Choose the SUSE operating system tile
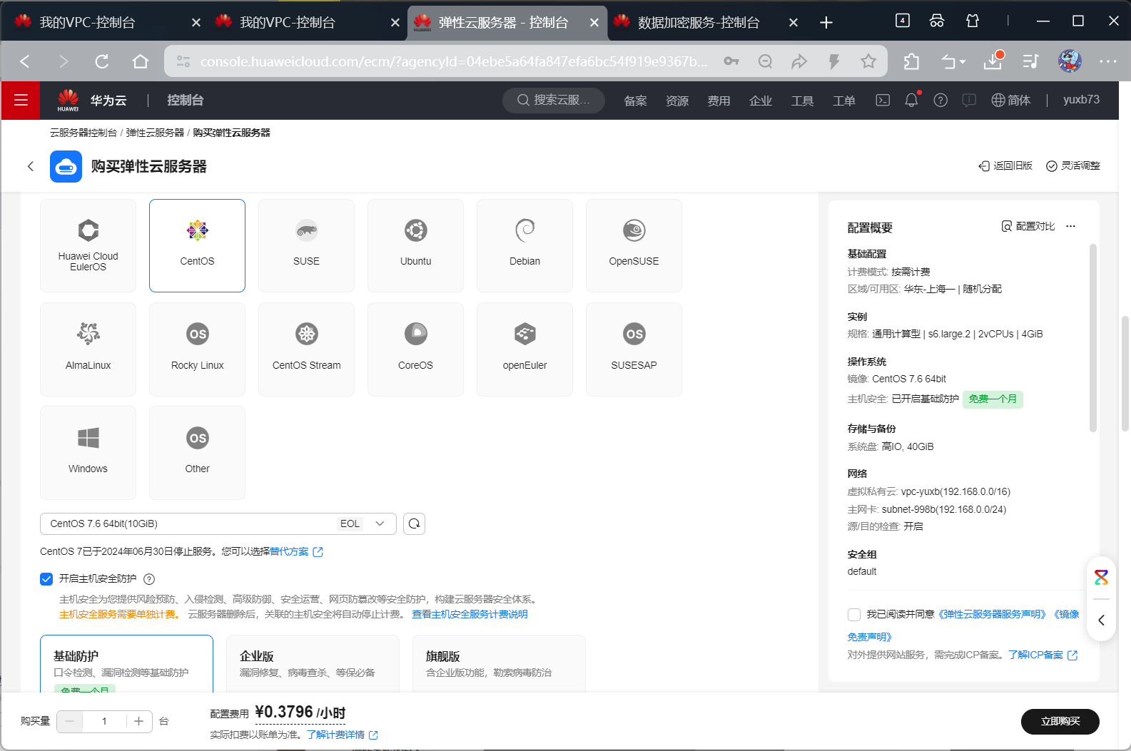The image size is (1131, 751). point(306,245)
